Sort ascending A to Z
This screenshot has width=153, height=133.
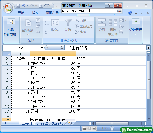tap(47, 24)
